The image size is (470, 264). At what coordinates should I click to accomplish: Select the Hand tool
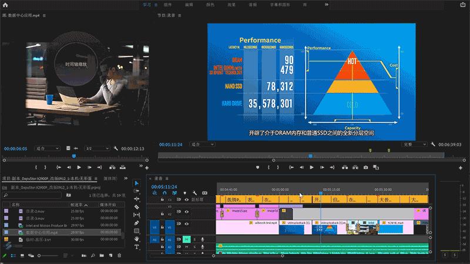[137, 239]
